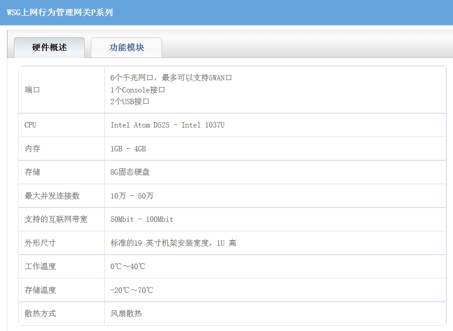Click the 风扇散热 cooling method value

[x=126, y=313]
